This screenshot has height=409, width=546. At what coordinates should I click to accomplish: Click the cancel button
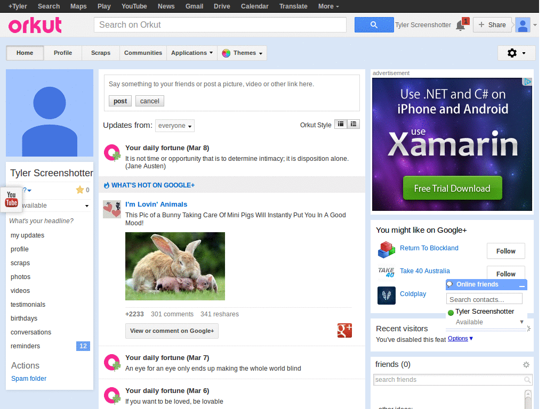pyautogui.click(x=150, y=101)
